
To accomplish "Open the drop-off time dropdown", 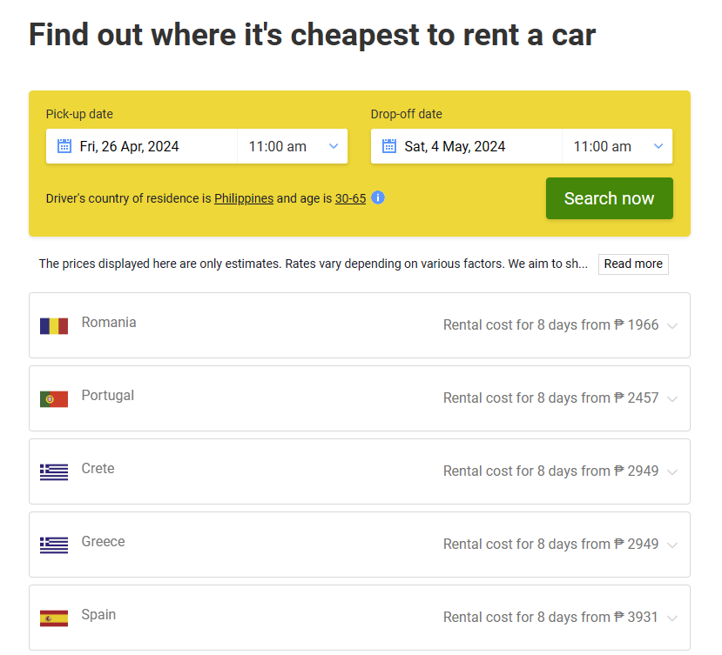I will point(617,146).
